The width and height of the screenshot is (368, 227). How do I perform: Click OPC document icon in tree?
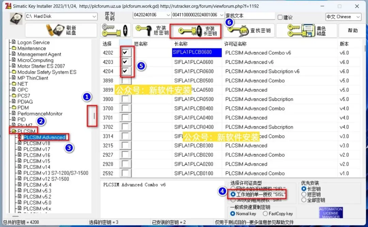click(x=14, y=89)
